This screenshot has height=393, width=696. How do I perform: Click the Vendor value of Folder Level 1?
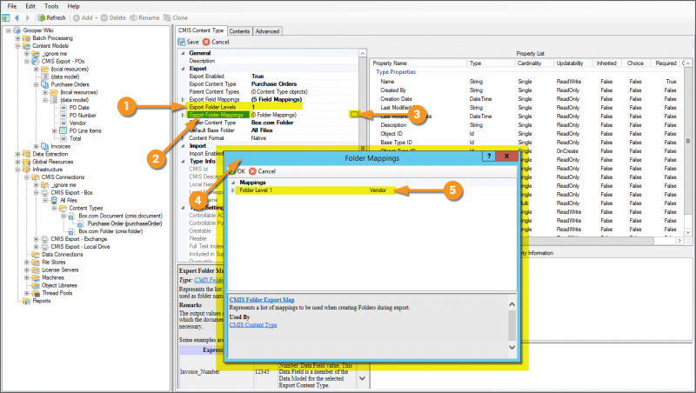(x=378, y=190)
